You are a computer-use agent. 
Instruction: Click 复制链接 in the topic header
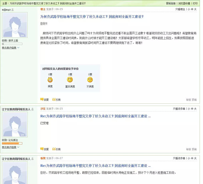coord(171,3)
